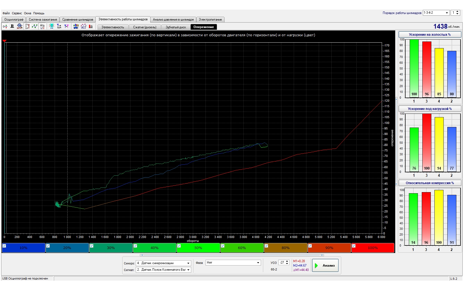
Task: Open the Окна menu
Action: coord(27,13)
